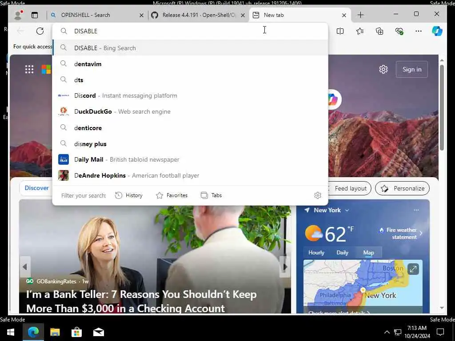This screenshot has height=341, width=455.
Task: Toggle split screen icon in toolbar
Action: [340, 31]
